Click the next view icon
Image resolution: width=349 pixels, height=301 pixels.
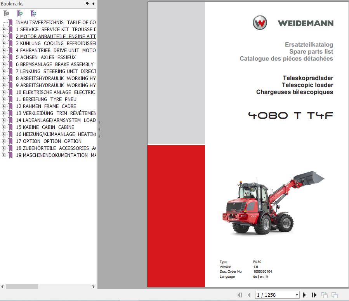pyautogui.click(x=335, y=295)
